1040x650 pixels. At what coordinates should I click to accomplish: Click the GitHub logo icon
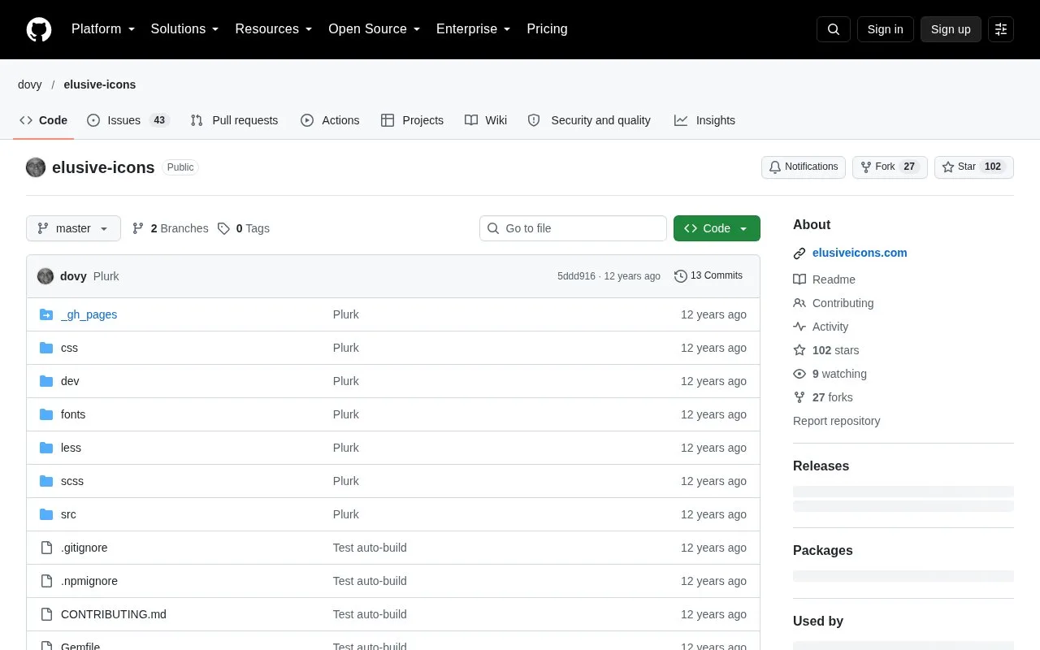pos(39,29)
